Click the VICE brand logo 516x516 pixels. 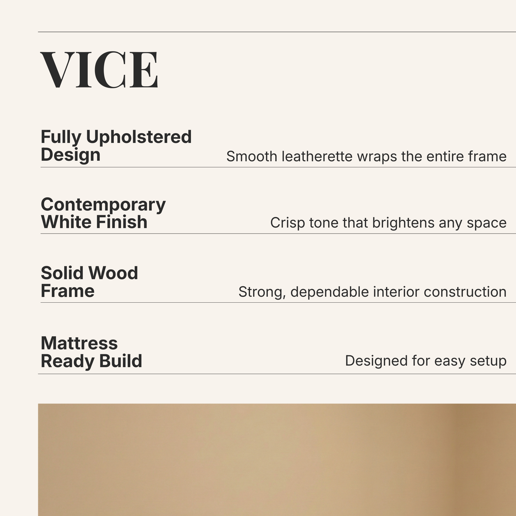(x=99, y=70)
